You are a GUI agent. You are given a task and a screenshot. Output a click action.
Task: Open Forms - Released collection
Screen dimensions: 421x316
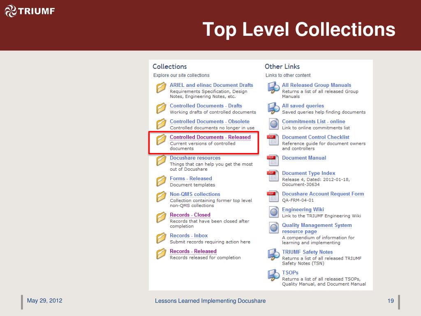pyautogui.click(x=191, y=179)
